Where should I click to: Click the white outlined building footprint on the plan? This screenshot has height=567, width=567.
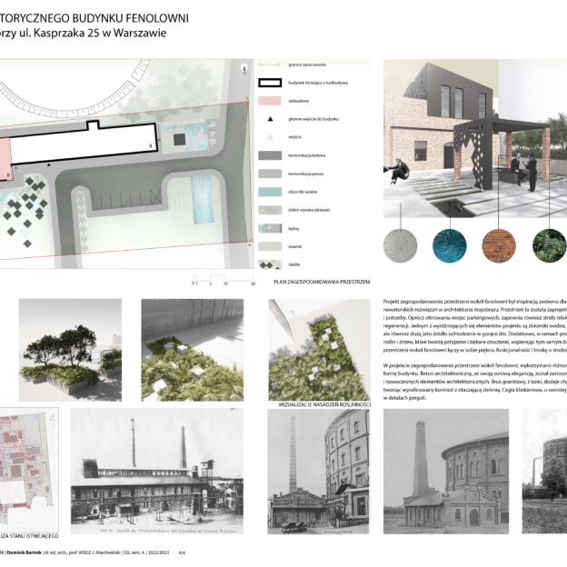84,144
